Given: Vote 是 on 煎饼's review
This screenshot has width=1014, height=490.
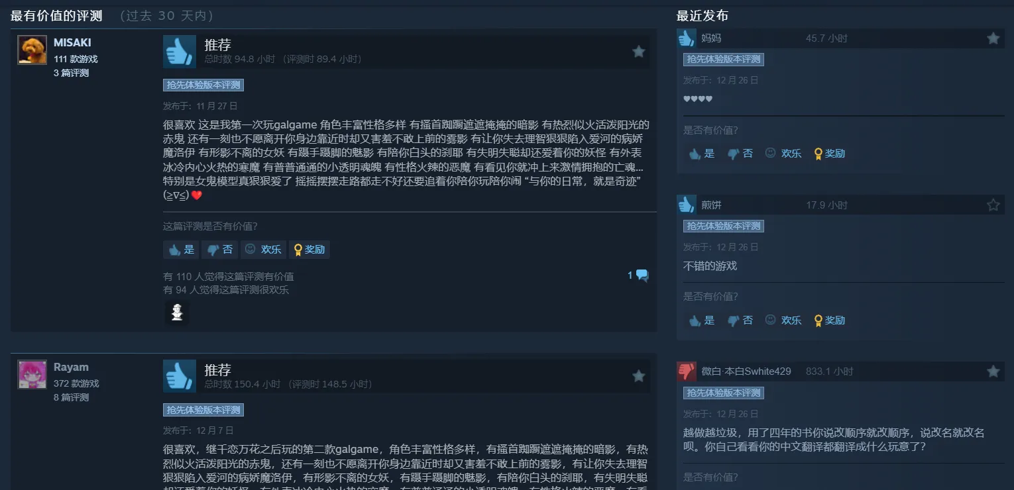Looking at the screenshot, I should (x=702, y=320).
